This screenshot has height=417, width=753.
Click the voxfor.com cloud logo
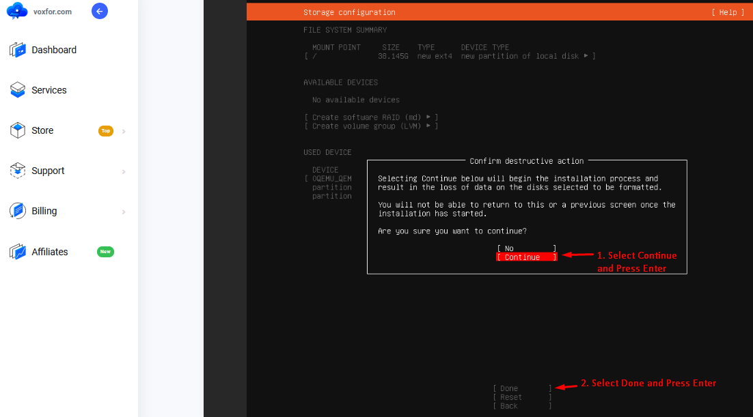pyautogui.click(x=16, y=11)
